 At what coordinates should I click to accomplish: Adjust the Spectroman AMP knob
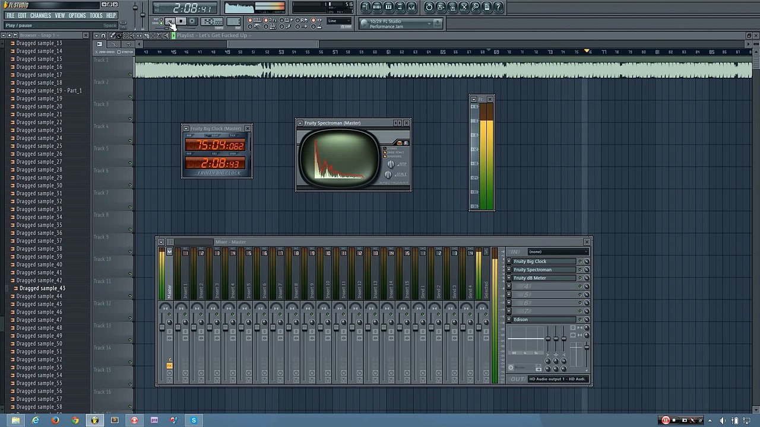[x=390, y=164]
